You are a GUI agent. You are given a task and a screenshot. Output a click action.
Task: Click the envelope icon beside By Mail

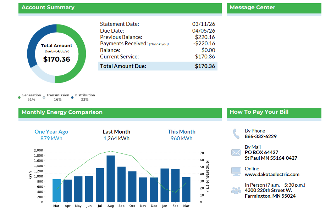pos(236,153)
